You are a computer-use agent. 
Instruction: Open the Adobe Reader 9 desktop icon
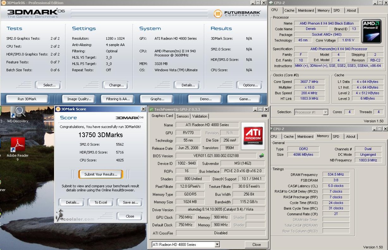point(18,149)
